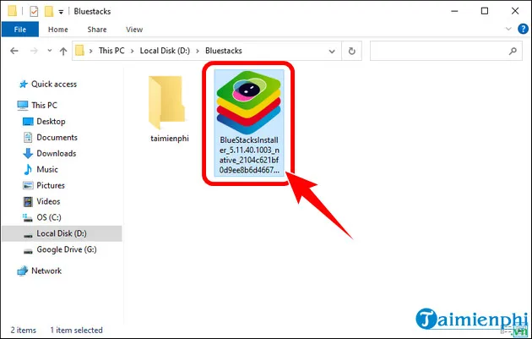Click the BlueStacksInstaller file name text
Image resolution: width=532 pixels, height=339 pixels.
249,155
